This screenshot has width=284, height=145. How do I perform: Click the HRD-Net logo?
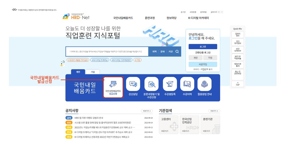76,16
